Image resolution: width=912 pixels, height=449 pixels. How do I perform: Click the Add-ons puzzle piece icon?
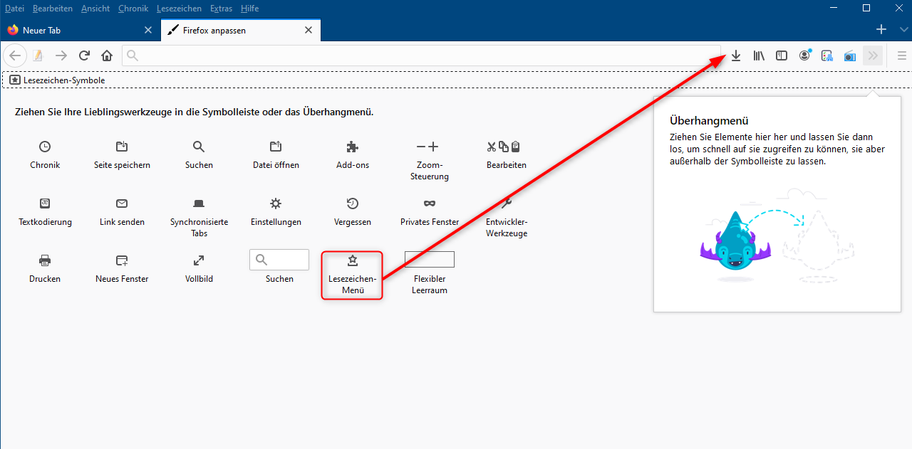tap(352, 147)
